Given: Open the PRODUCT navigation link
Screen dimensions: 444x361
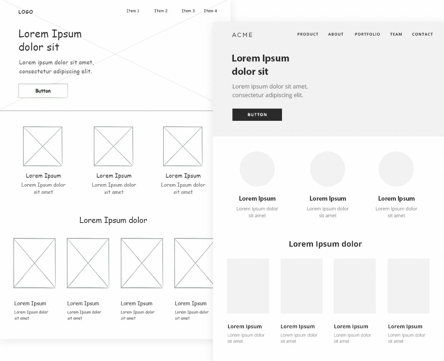Looking at the screenshot, I should [x=307, y=34].
